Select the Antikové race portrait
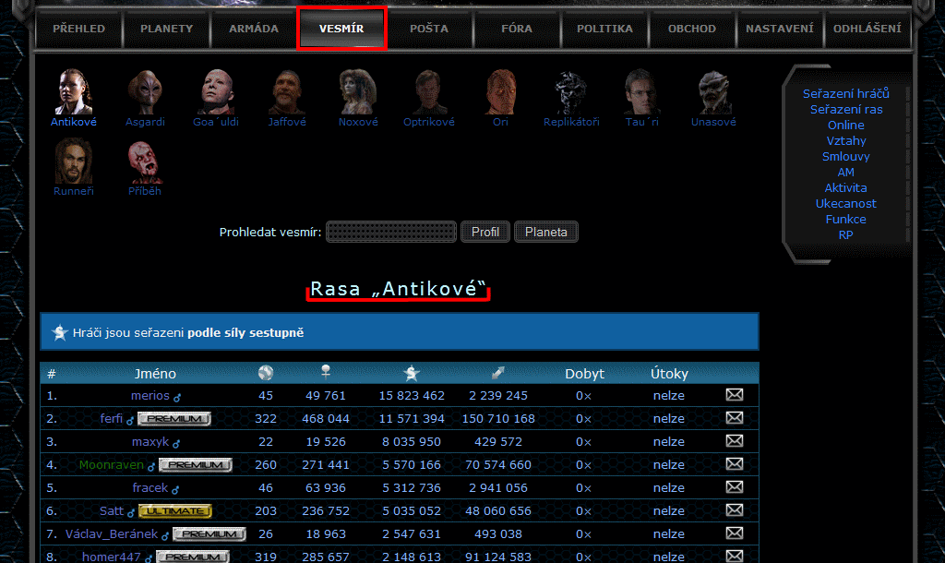Viewport: 945px width, 563px height. (73, 91)
